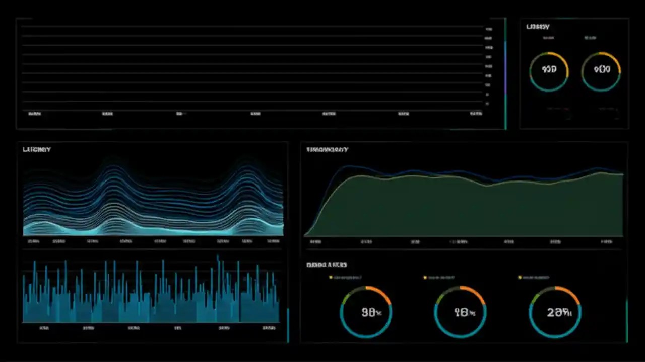645x362 pixels.
Task: Select the gauge showing 28%
Action: point(555,312)
